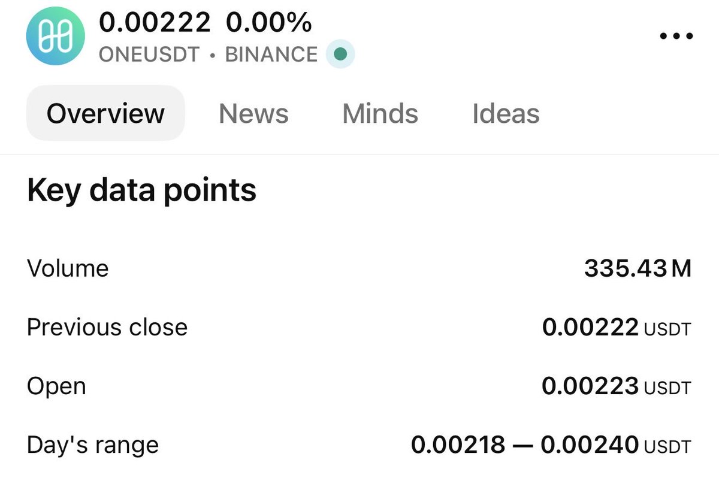Click the current price 0.00222 in header

coord(155,23)
